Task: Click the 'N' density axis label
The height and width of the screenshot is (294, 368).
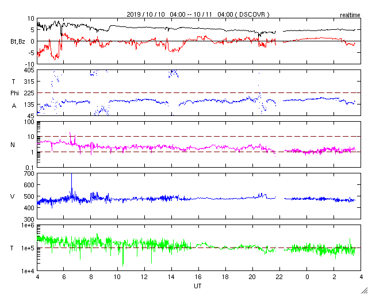Action: 13,145
